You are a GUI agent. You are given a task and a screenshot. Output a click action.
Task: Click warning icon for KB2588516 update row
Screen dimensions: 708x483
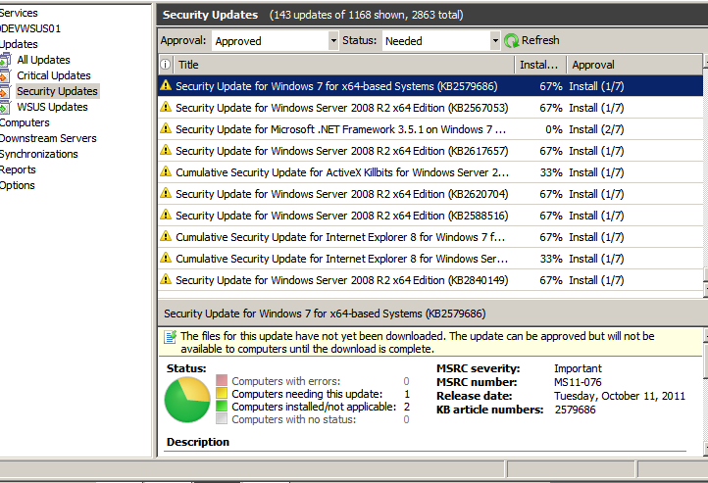(x=166, y=215)
